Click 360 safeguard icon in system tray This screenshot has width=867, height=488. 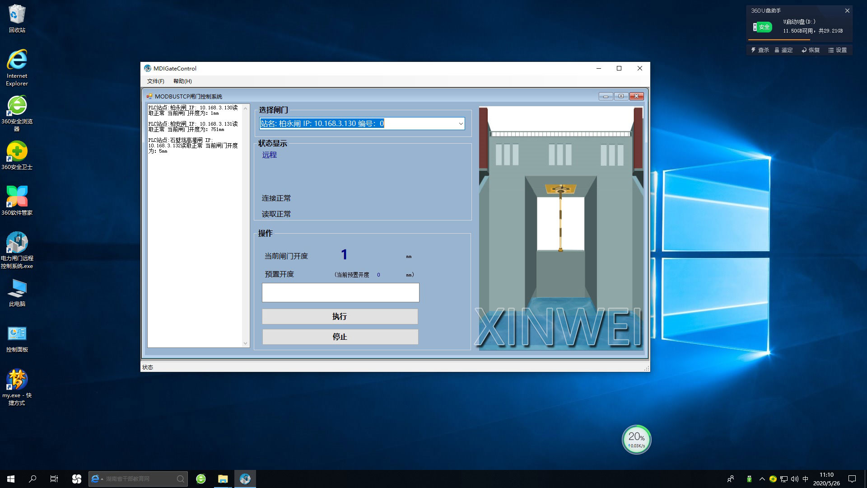pos(773,479)
